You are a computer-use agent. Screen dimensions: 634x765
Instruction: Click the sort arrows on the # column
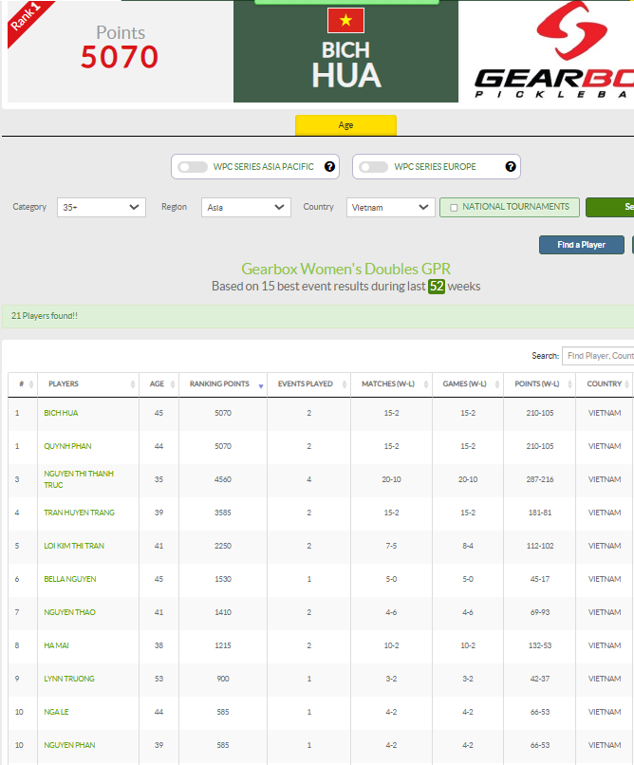pos(31,384)
